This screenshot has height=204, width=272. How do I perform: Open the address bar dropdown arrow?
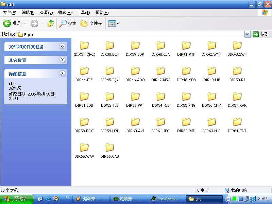click(x=247, y=34)
